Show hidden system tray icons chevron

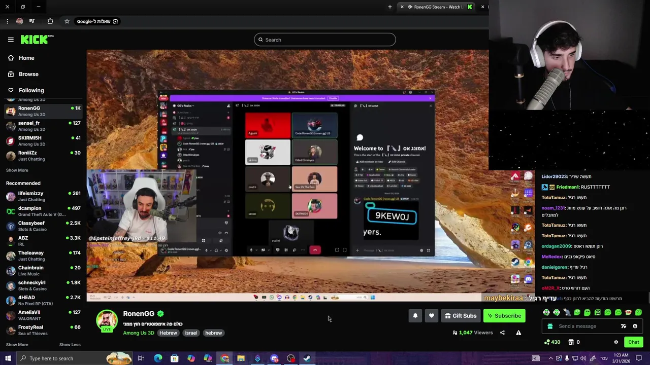[550, 358]
